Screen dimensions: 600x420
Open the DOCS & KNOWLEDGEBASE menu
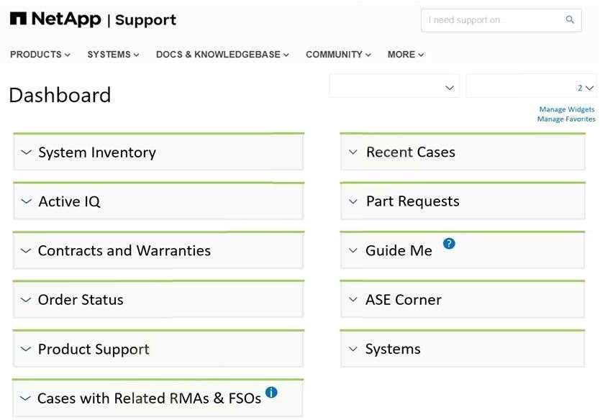tap(222, 55)
